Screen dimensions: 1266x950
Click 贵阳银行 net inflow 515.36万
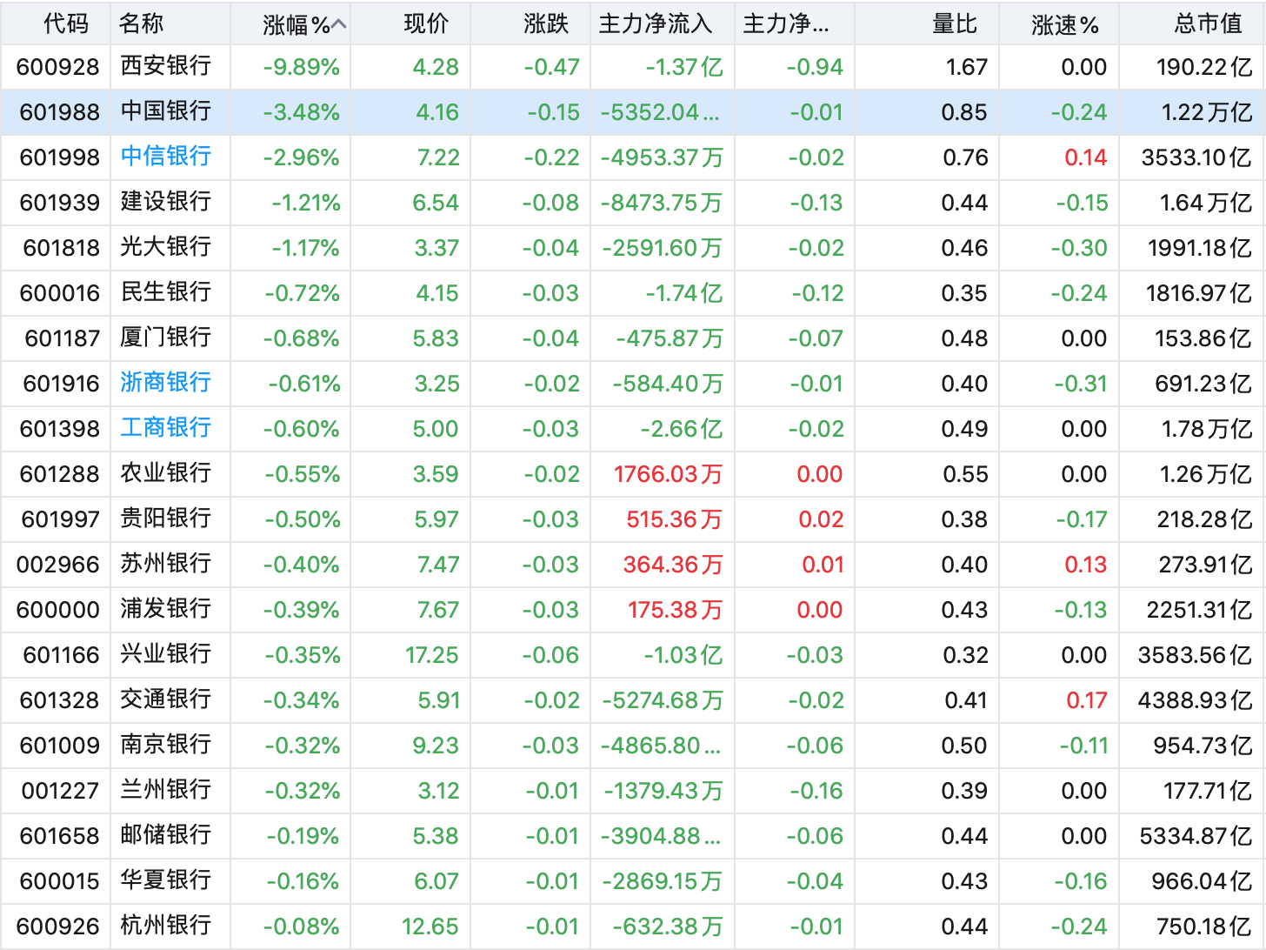pos(674,519)
